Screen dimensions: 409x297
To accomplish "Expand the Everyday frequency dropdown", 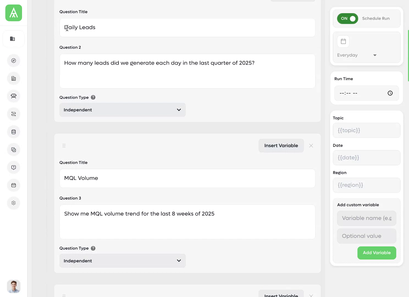I will [x=357, y=55].
